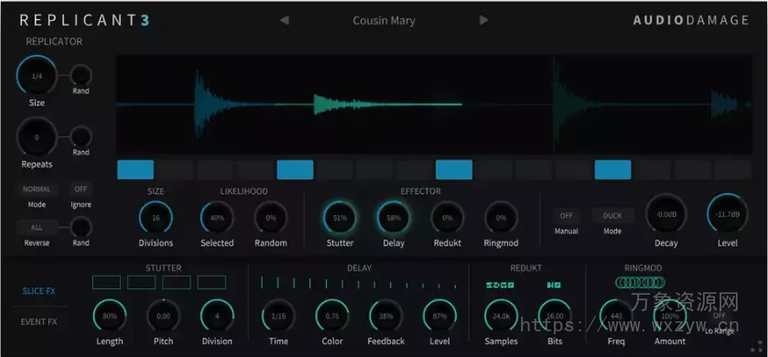Screen dimensions: 768x357
Task: Click the Likelihood Random knob at 0%
Action: click(x=271, y=218)
